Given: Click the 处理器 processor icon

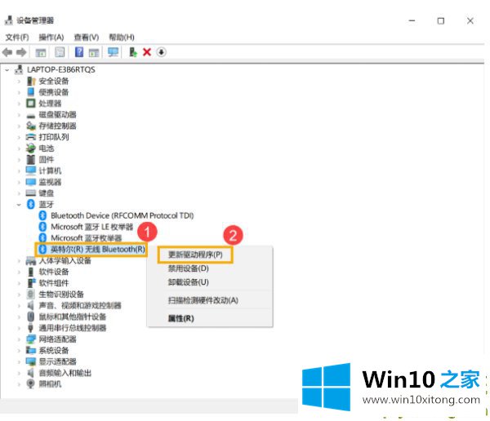Looking at the screenshot, I should point(31,104).
